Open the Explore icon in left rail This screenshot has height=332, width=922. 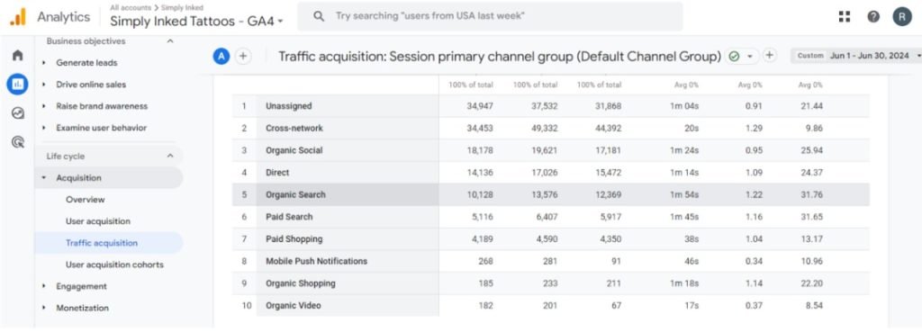pos(18,112)
